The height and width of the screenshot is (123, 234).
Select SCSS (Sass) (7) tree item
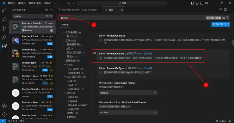coord(76,89)
